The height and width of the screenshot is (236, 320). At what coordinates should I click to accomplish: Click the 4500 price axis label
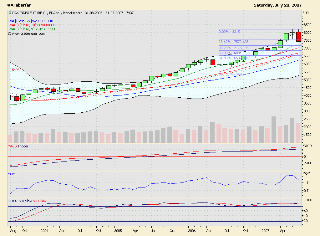(x=307, y=88)
